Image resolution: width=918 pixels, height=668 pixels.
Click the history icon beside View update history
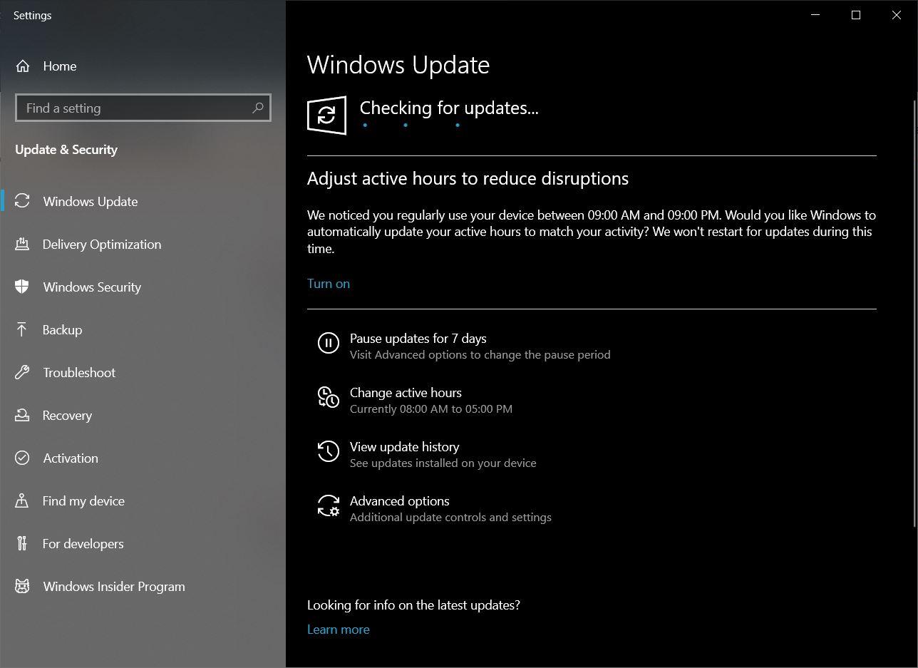(328, 451)
